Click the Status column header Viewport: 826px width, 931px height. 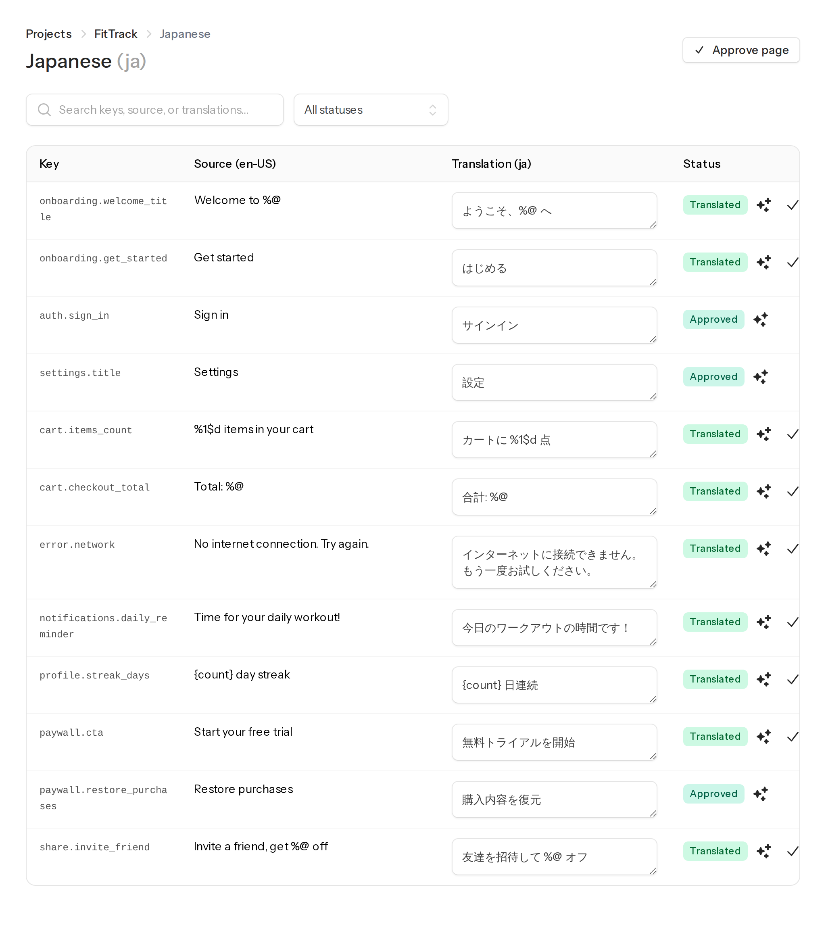(702, 164)
